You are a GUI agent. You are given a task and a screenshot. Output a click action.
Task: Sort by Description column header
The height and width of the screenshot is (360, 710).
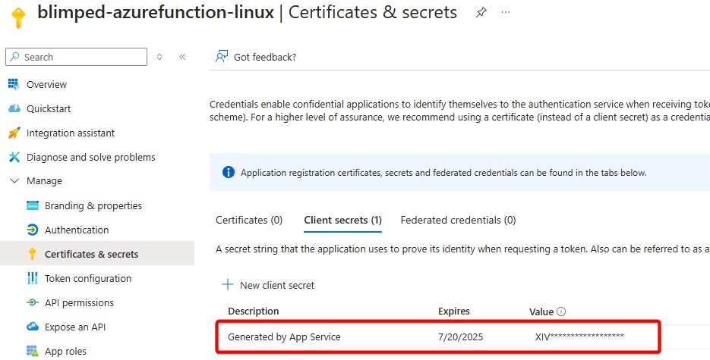254,311
